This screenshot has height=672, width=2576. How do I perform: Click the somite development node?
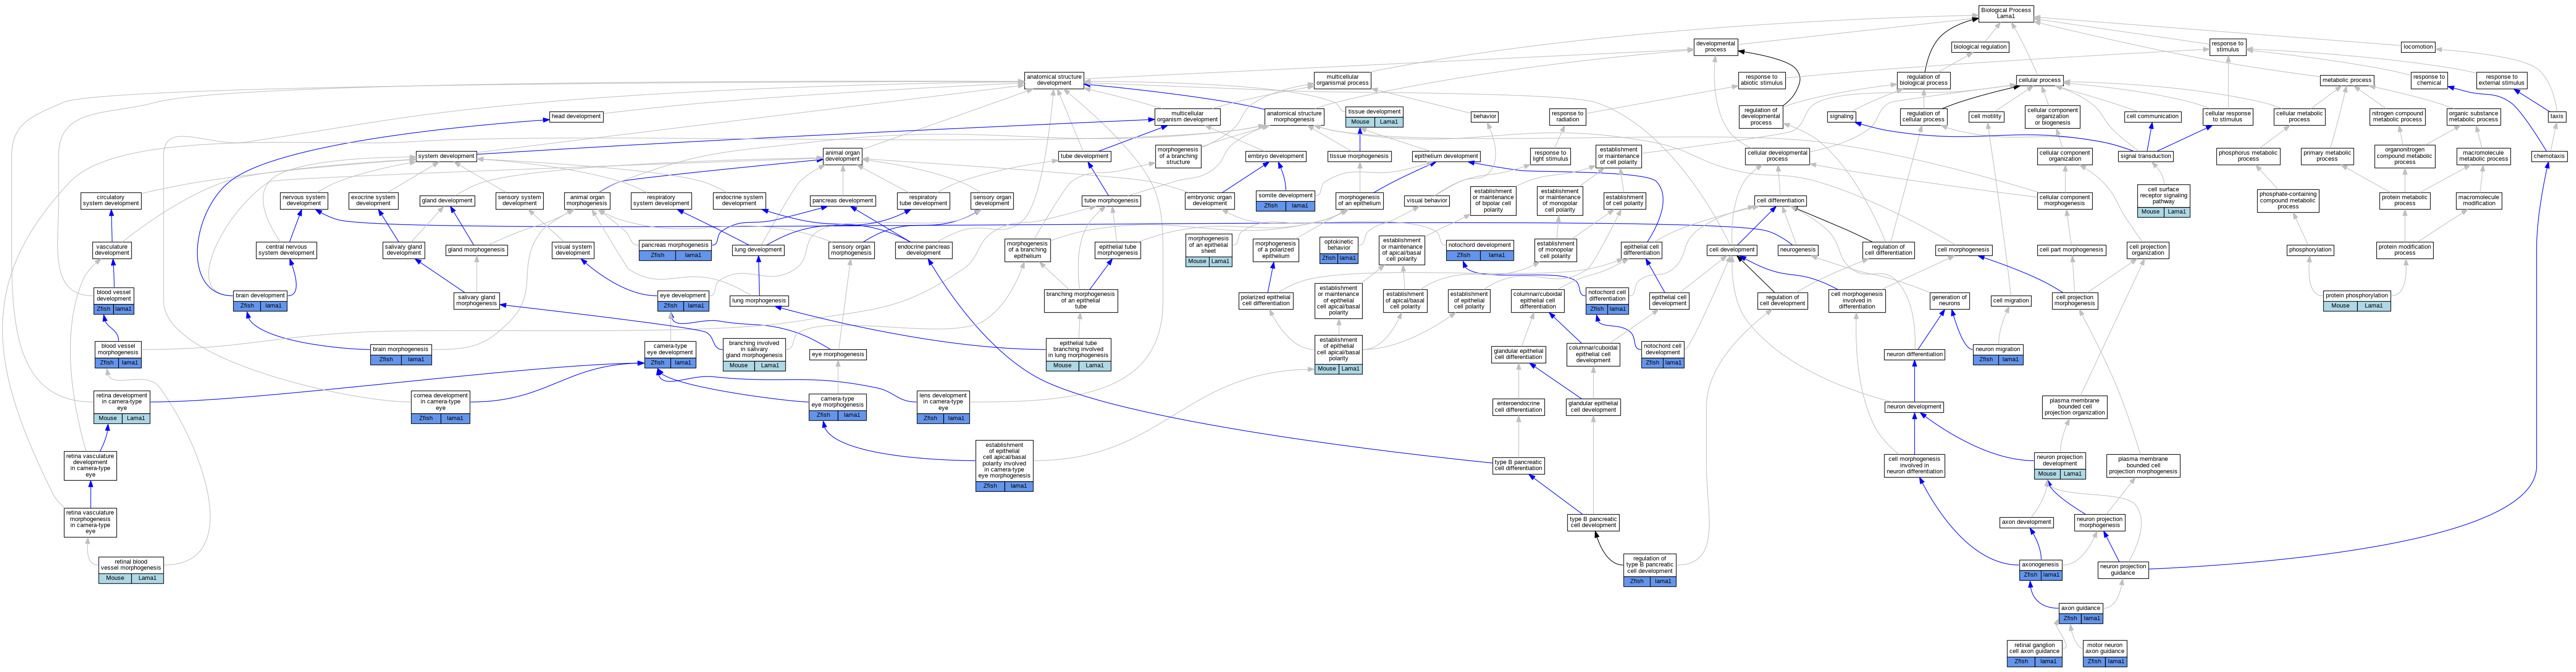[1285, 201]
